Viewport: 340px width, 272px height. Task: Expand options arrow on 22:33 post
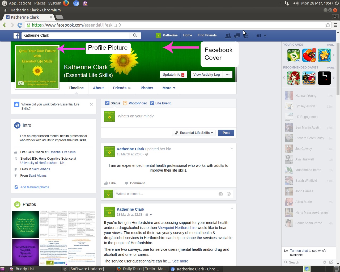click(x=232, y=209)
